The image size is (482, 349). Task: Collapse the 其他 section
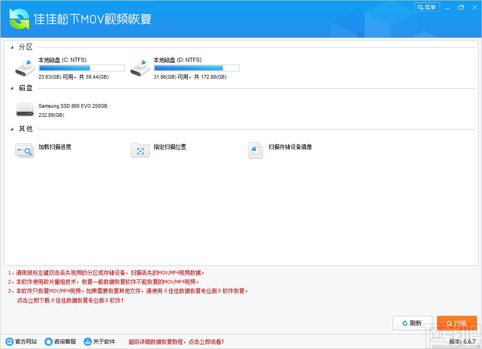point(12,130)
